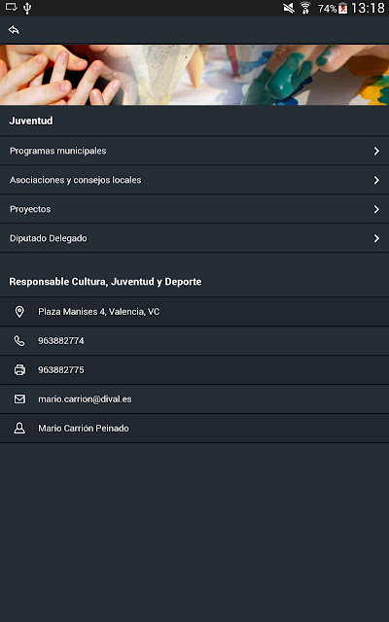
Task: Expand Asociaciones y consejos locales chevron
Action: pos(376,180)
